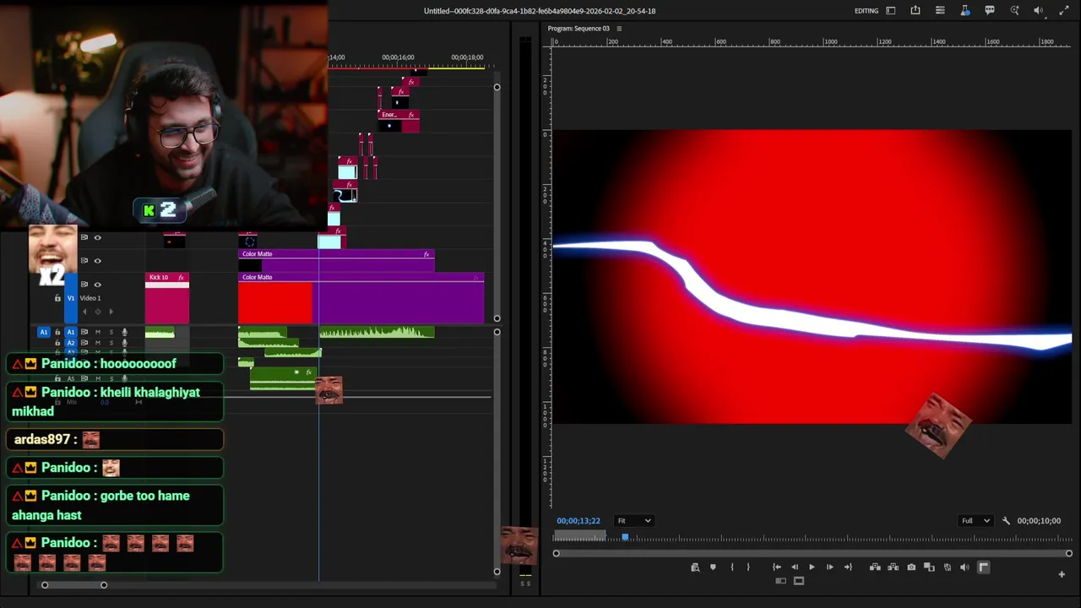Click the speaker icon in transport bar
This screenshot has width=1081, height=608.
point(965,567)
